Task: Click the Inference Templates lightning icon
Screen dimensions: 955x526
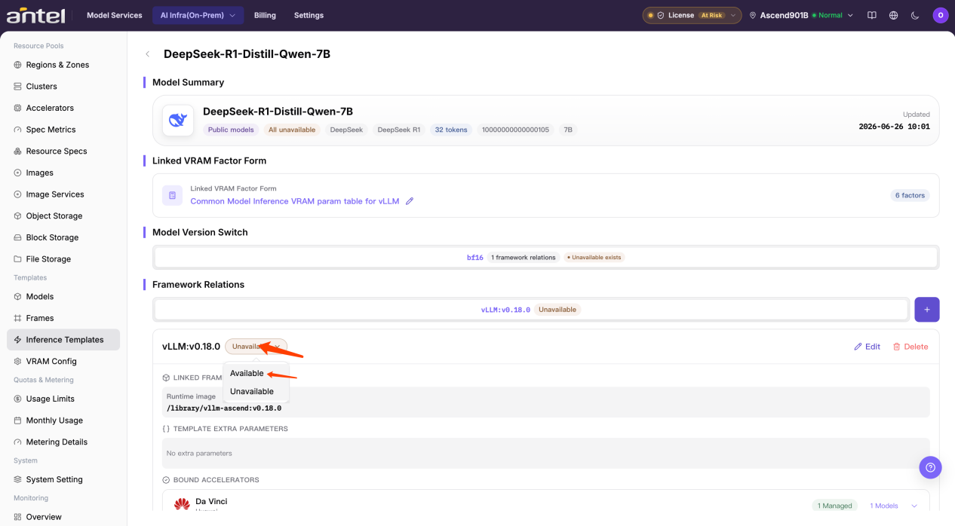Action: click(x=18, y=340)
